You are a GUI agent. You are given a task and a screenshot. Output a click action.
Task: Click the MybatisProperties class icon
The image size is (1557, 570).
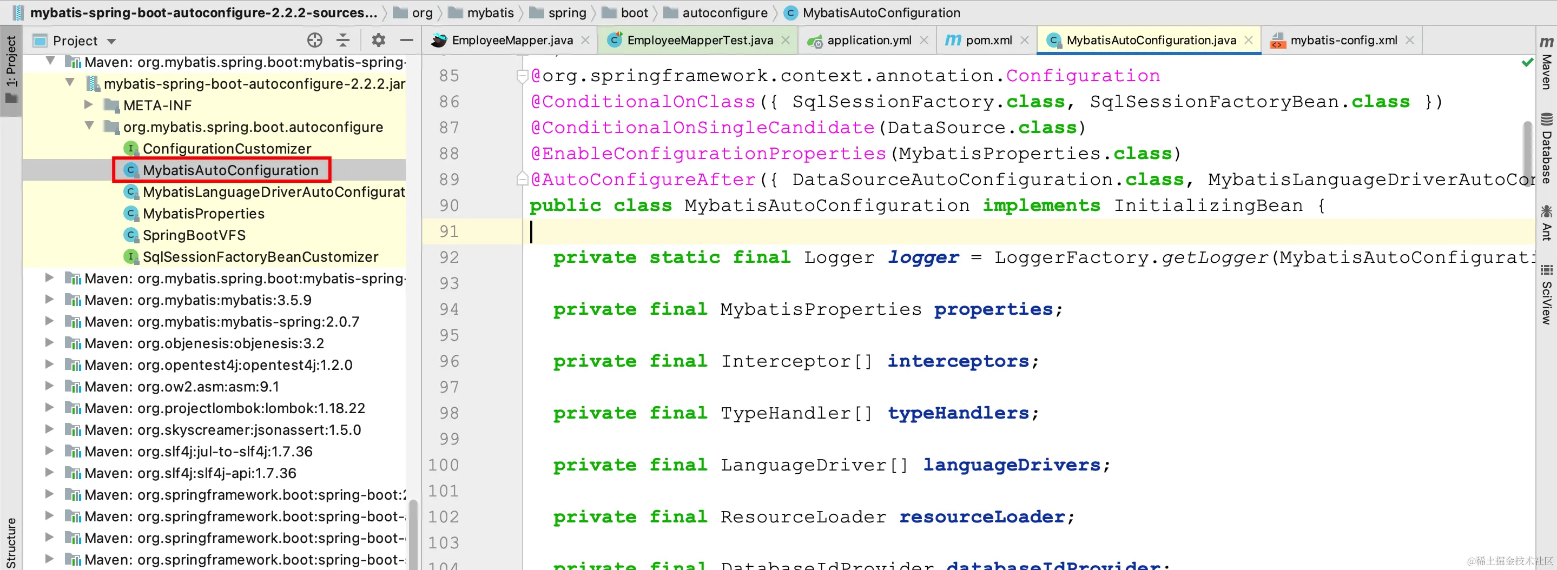(130, 214)
